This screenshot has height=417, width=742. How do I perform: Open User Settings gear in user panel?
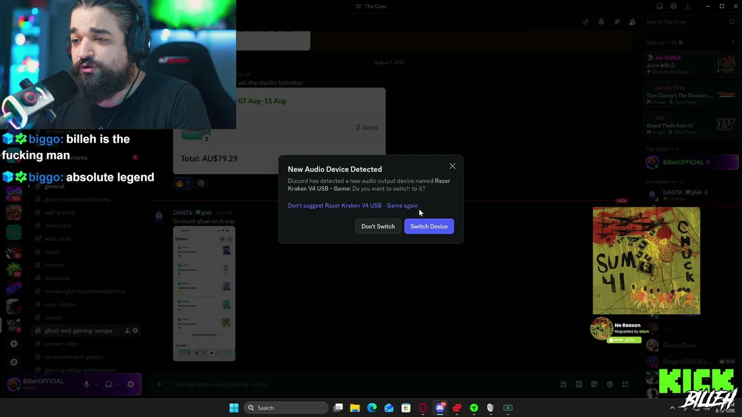[x=130, y=384]
